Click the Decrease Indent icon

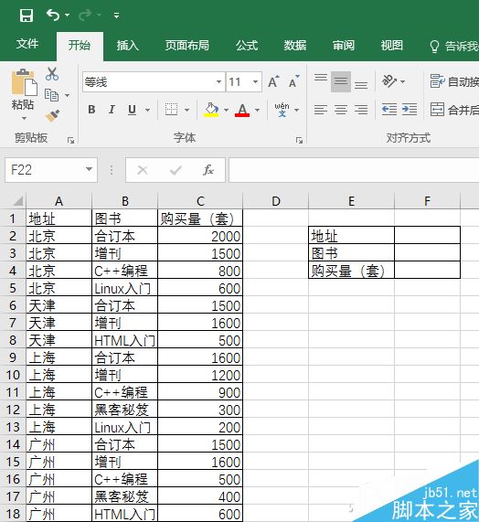click(x=389, y=109)
